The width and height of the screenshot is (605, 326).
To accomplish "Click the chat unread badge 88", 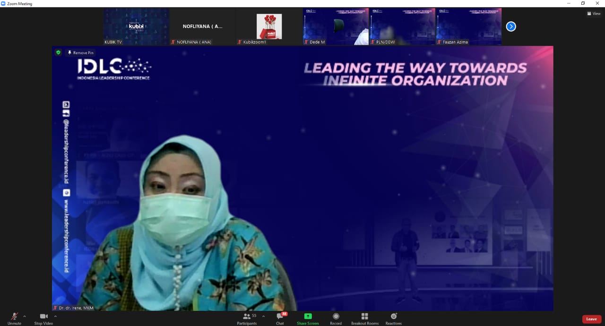I will click(284, 314).
